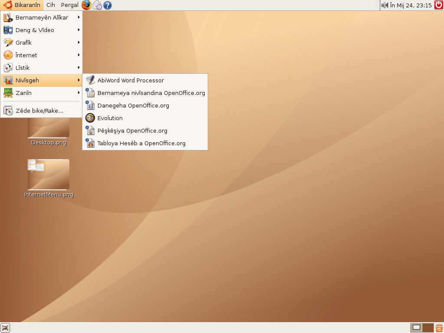Click the red power/logout button

[x=439, y=5]
